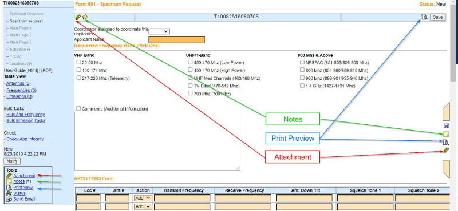Screen dimensions: 458x211
Task: Tick UHF Med Channels (463/468 Mhz)
Action: pos(191,78)
